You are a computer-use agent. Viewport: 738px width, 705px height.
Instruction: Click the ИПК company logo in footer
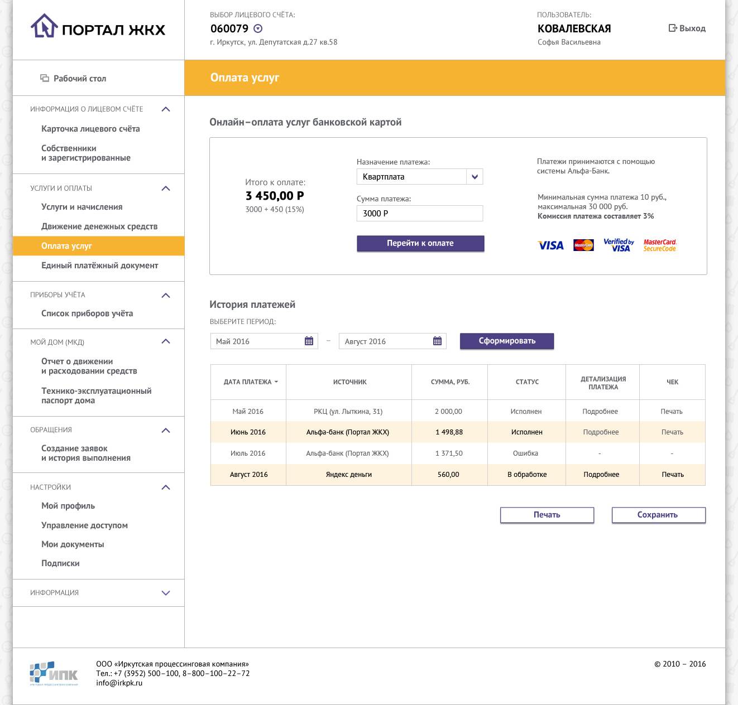54,673
